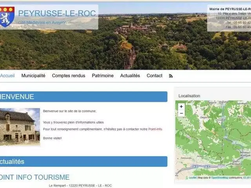The height and width of the screenshot is (188, 251).
Task: Zoom out on the Localisation map
Action: click(181, 113)
